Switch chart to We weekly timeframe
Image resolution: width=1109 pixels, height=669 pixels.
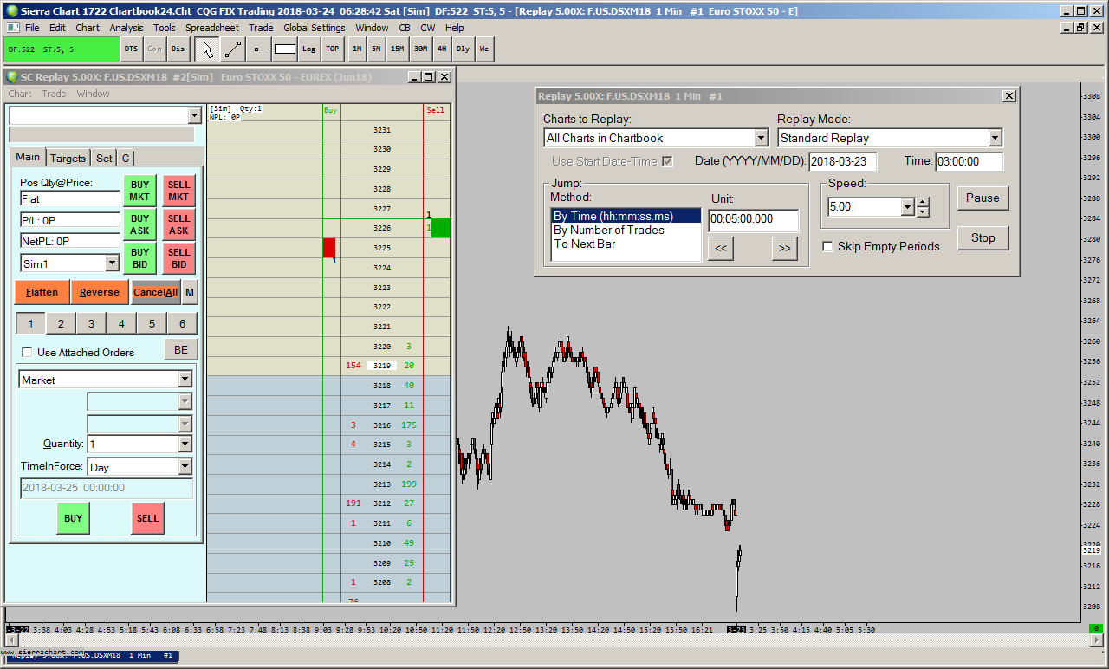(484, 49)
